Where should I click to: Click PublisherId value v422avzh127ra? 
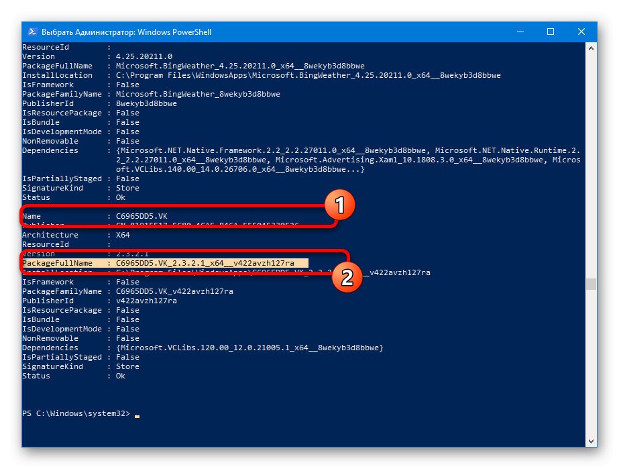(x=146, y=301)
